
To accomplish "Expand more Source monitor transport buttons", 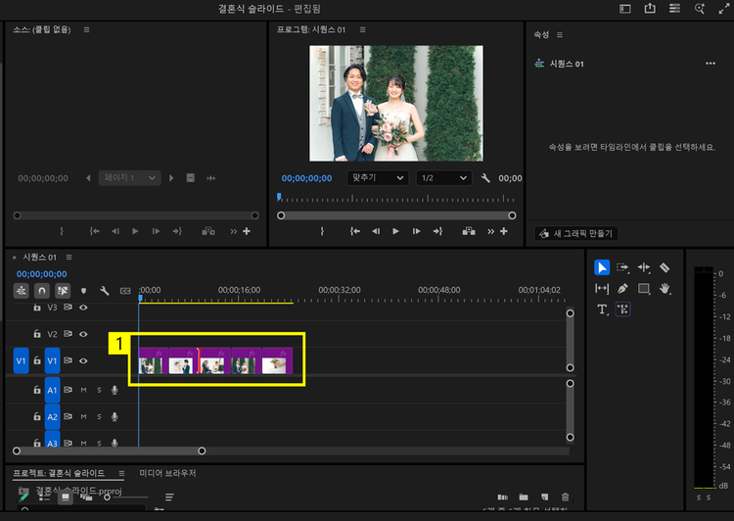I will click(x=233, y=231).
